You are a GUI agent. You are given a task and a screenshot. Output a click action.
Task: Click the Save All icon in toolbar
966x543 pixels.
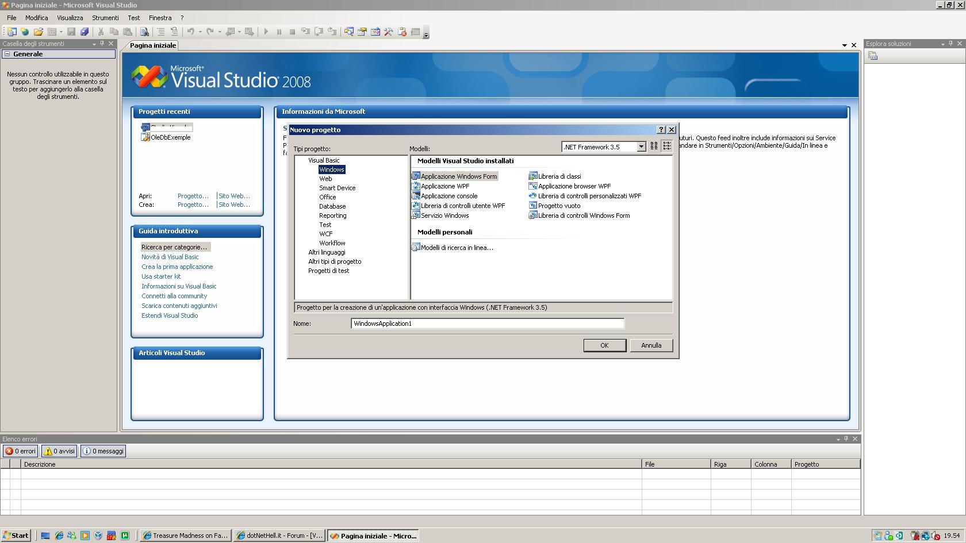pyautogui.click(x=85, y=32)
